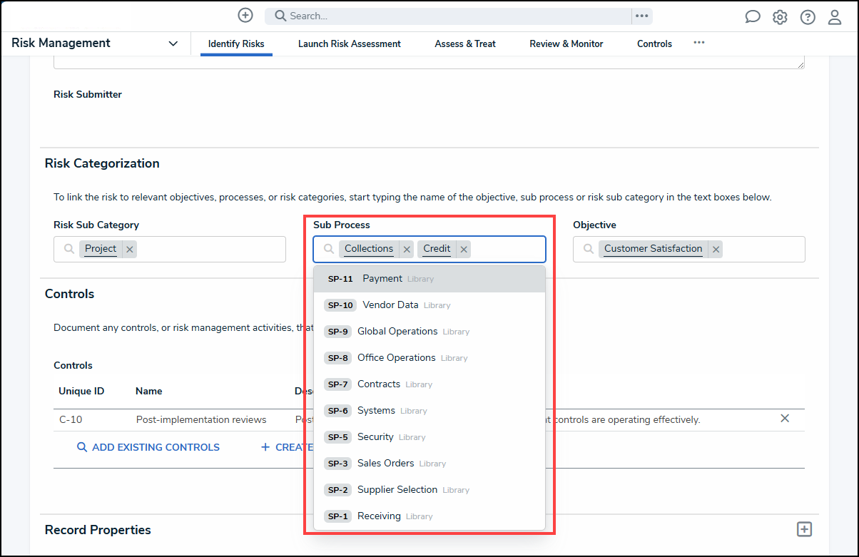Click the search magnifier icon in top bar
859x557 pixels.
point(280,16)
